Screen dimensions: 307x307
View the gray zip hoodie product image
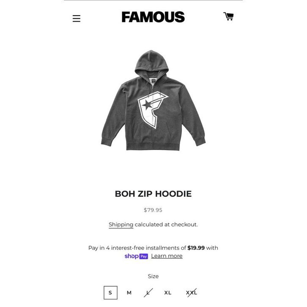pyautogui.click(x=153, y=100)
